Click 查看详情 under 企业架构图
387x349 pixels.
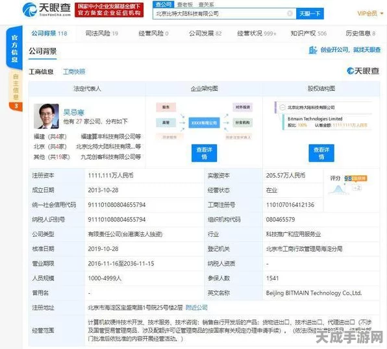[204, 153]
